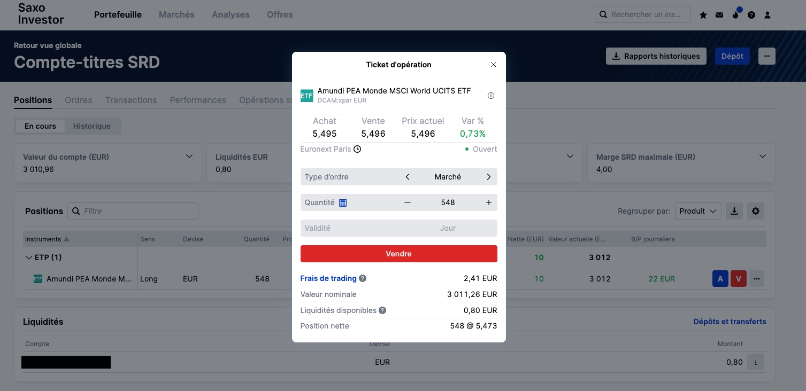Open the Dépôts et transferts link
This screenshot has height=391, width=806.
point(730,322)
